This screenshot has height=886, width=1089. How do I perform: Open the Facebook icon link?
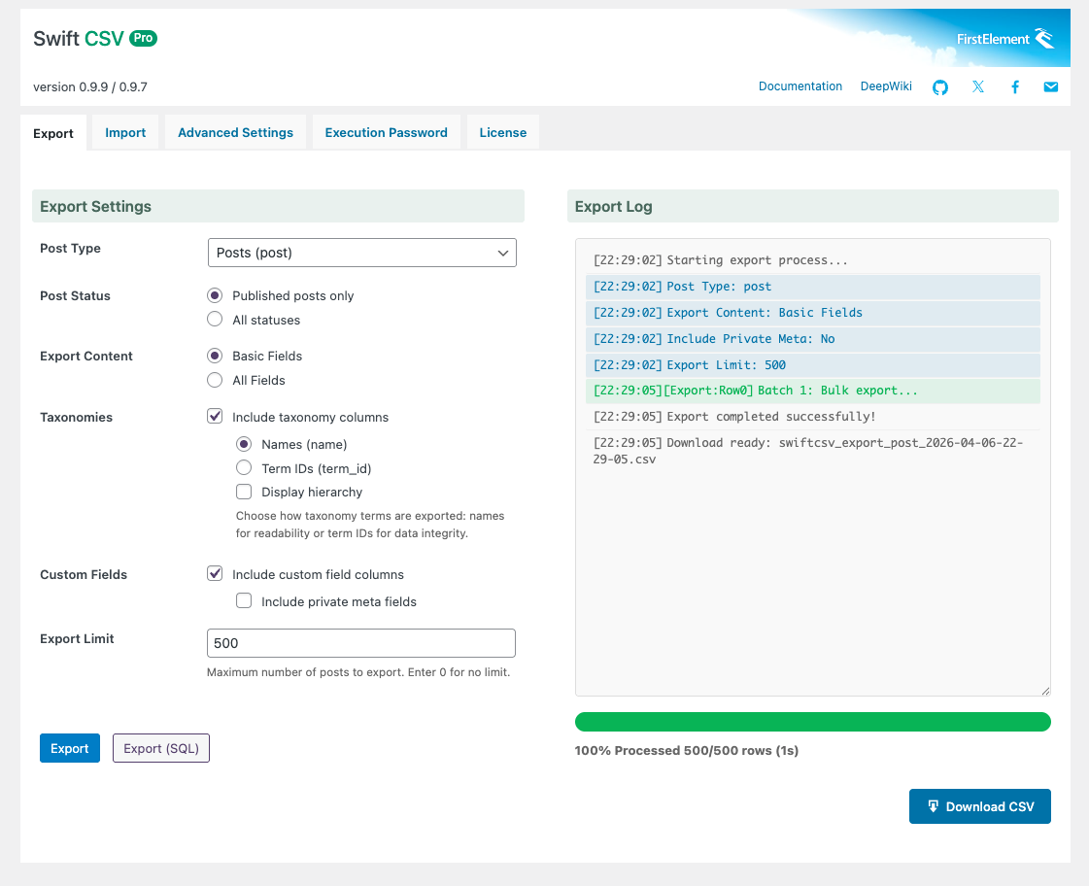pyautogui.click(x=1014, y=87)
